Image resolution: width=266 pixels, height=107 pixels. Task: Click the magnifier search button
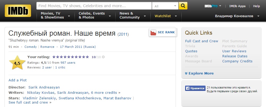(183, 6)
